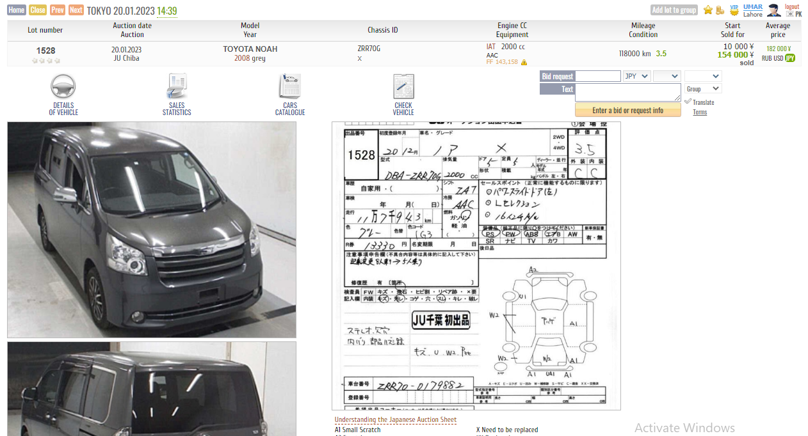
Task: Switch average price currency to USD
Action: click(x=779, y=58)
